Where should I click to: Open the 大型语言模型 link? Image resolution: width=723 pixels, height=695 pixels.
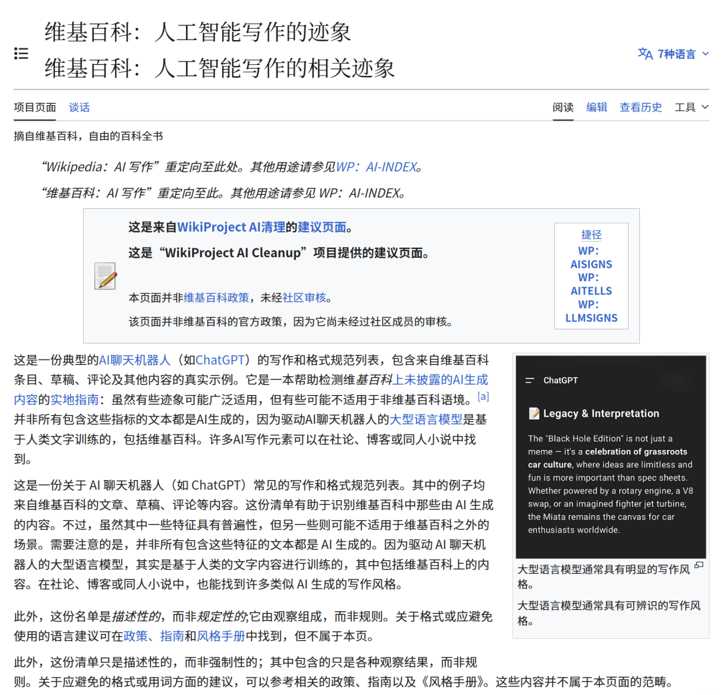[x=426, y=420]
